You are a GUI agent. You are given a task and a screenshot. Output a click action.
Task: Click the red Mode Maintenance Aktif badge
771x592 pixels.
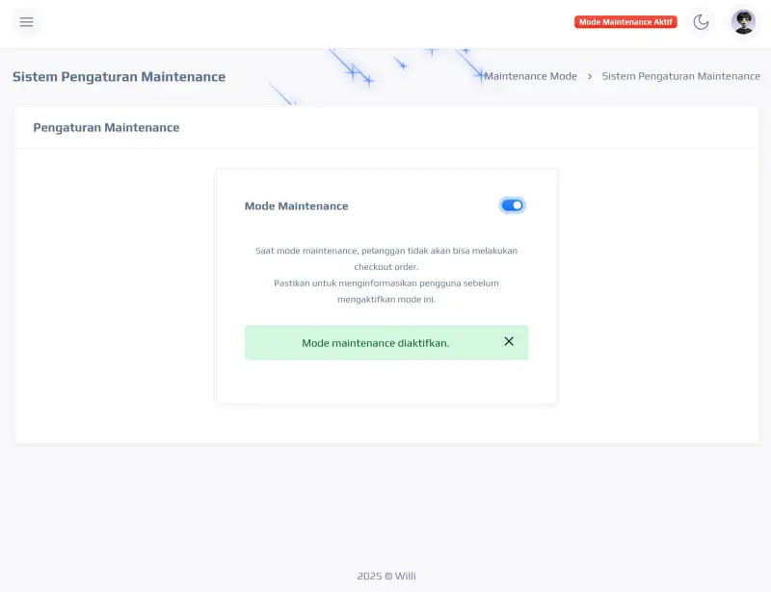pyautogui.click(x=625, y=22)
